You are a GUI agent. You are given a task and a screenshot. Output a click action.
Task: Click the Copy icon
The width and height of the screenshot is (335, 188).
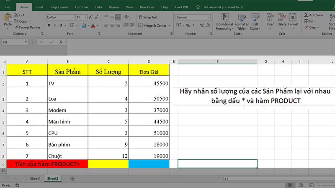16,21
